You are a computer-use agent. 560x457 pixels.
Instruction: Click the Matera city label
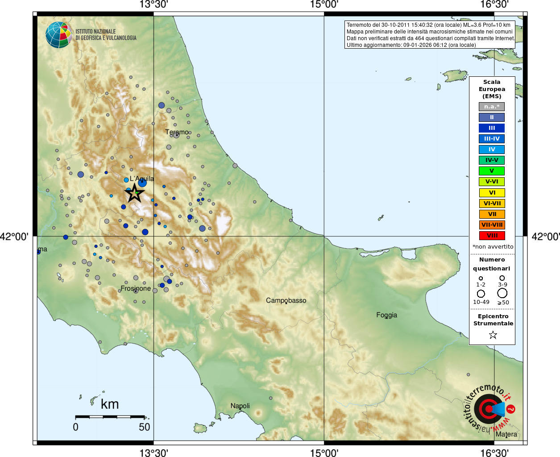506,434
